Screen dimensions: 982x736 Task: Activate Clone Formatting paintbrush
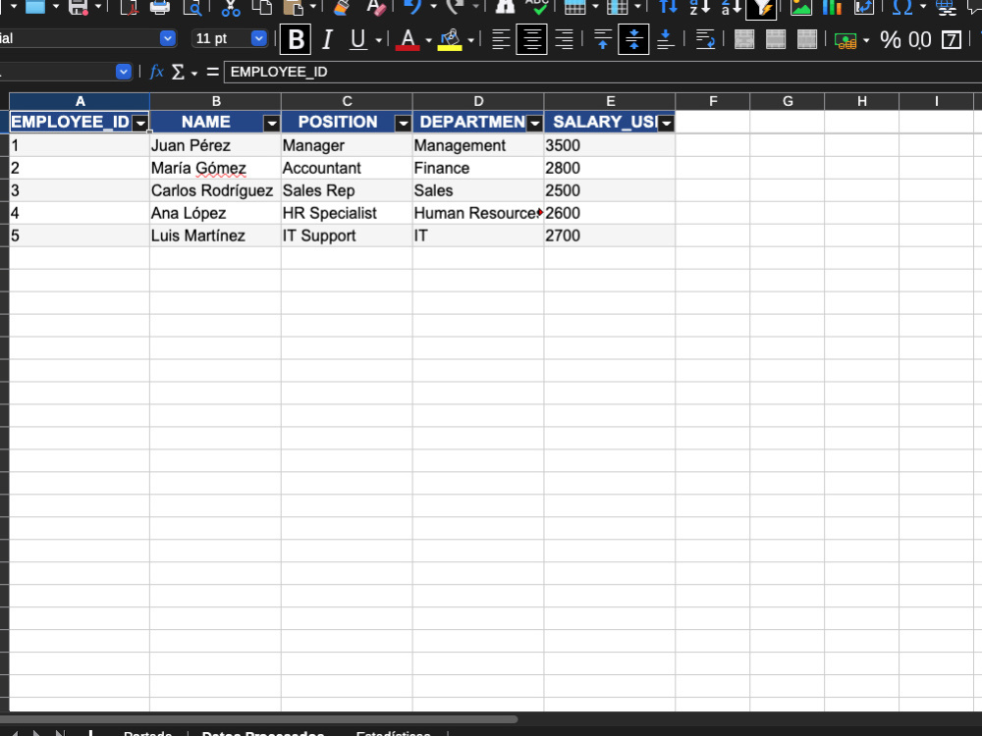pyautogui.click(x=342, y=8)
